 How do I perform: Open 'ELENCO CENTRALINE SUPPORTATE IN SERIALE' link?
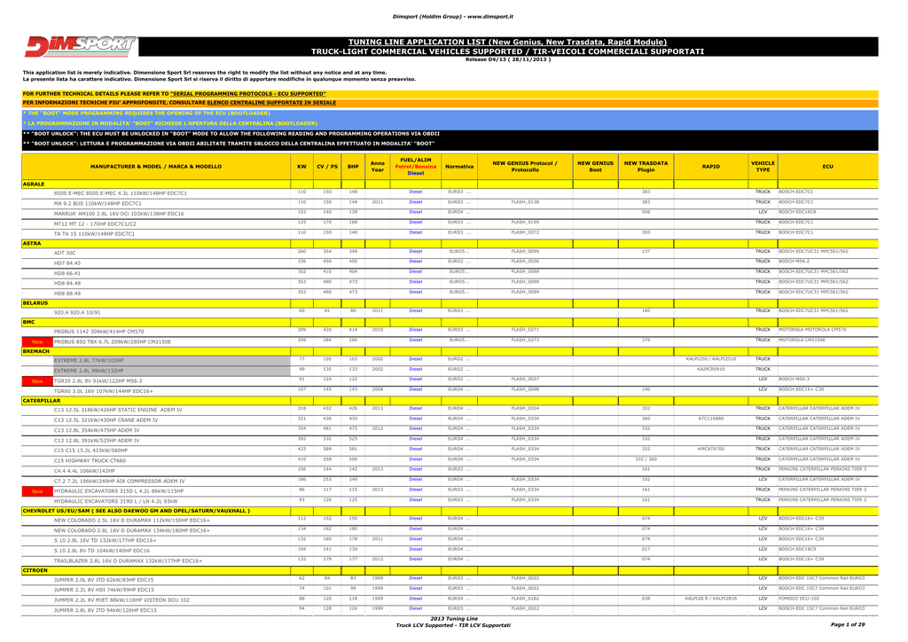tap(271, 103)
